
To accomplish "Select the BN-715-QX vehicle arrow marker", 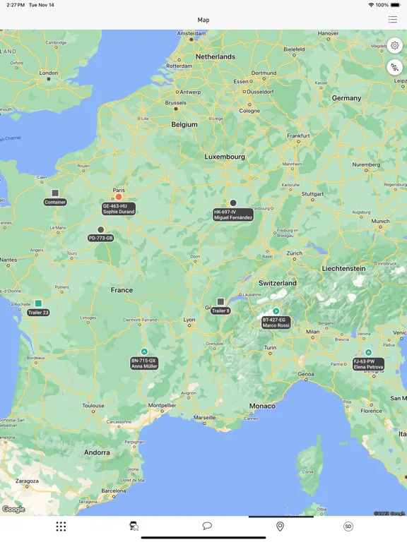I will pos(144,351).
